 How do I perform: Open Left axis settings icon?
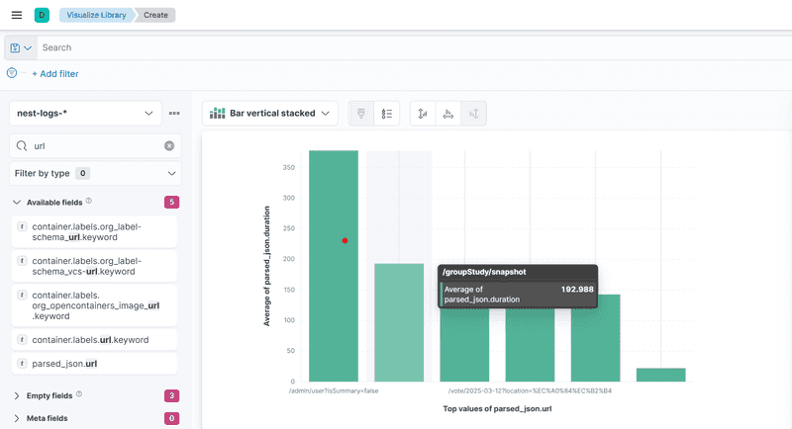(x=423, y=114)
